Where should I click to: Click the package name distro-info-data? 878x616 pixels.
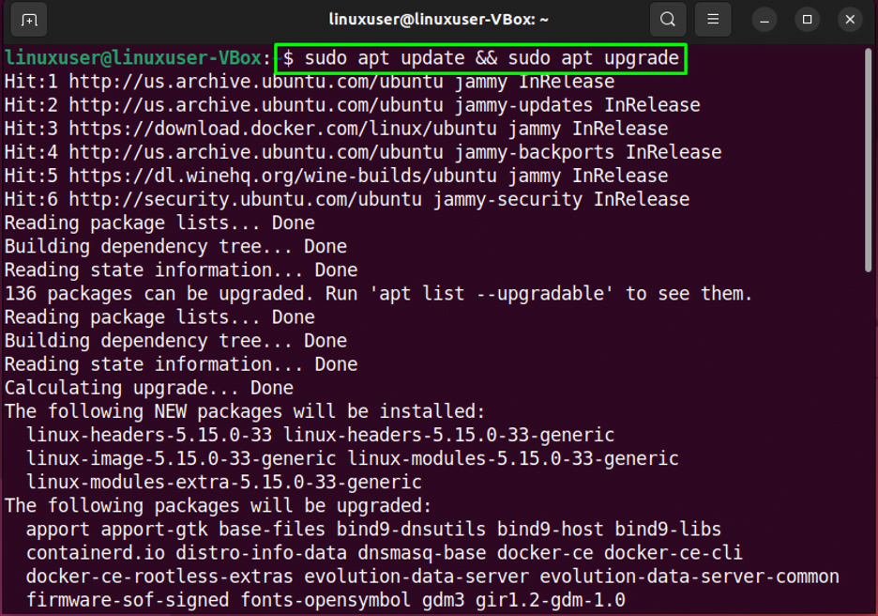tap(261, 553)
